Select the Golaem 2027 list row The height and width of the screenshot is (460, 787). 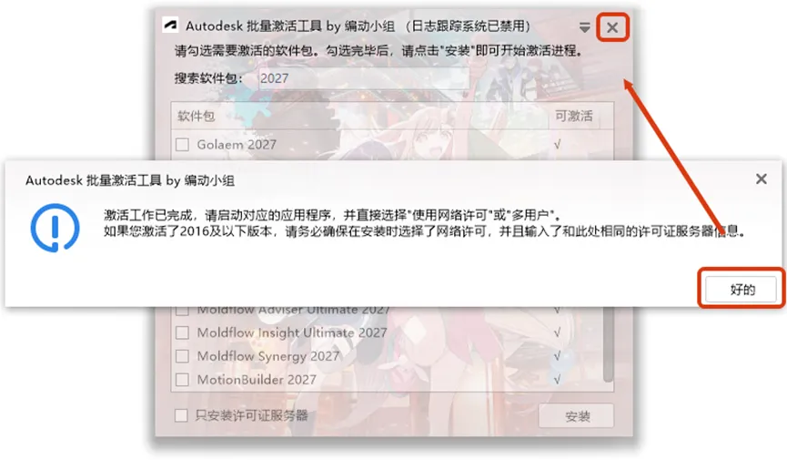392,145
